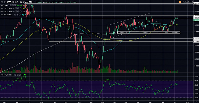The image size is (199, 103).
Task: Click the 320.21 price line label
Action: coord(196,38)
